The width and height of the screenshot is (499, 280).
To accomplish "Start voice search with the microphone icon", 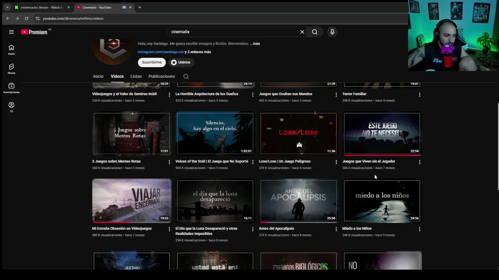I will (x=332, y=32).
